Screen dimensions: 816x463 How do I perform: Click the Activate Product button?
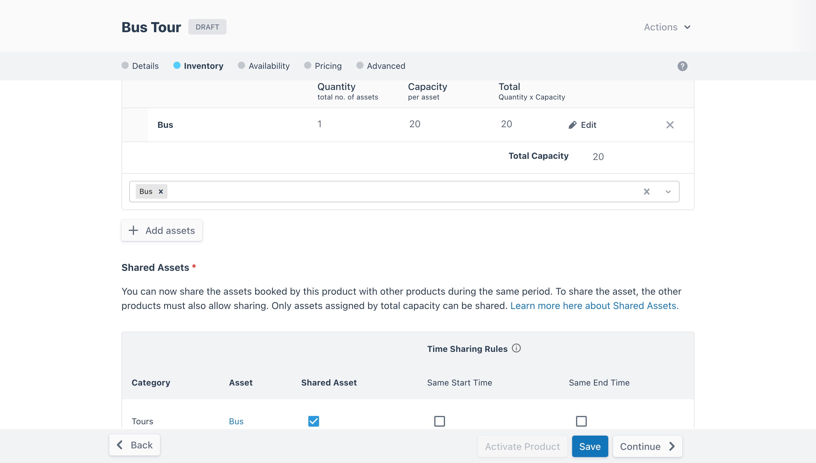pyautogui.click(x=522, y=446)
